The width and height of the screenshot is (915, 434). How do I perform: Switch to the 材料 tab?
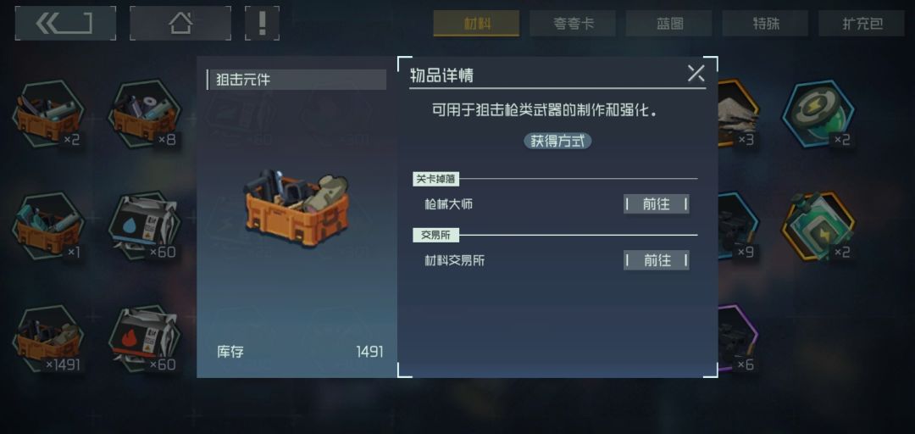pyautogui.click(x=476, y=24)
